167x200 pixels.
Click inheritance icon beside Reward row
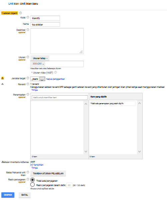point(2,84)
